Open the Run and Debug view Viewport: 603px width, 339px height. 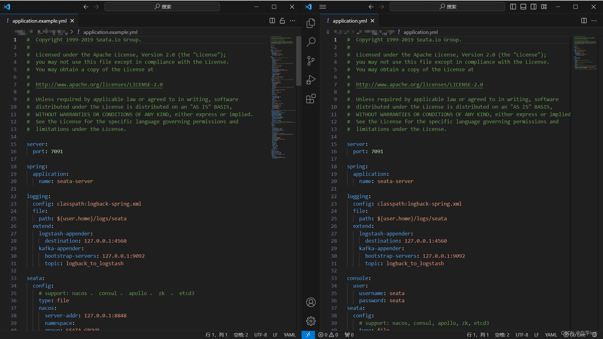click(x=311, y=80)
